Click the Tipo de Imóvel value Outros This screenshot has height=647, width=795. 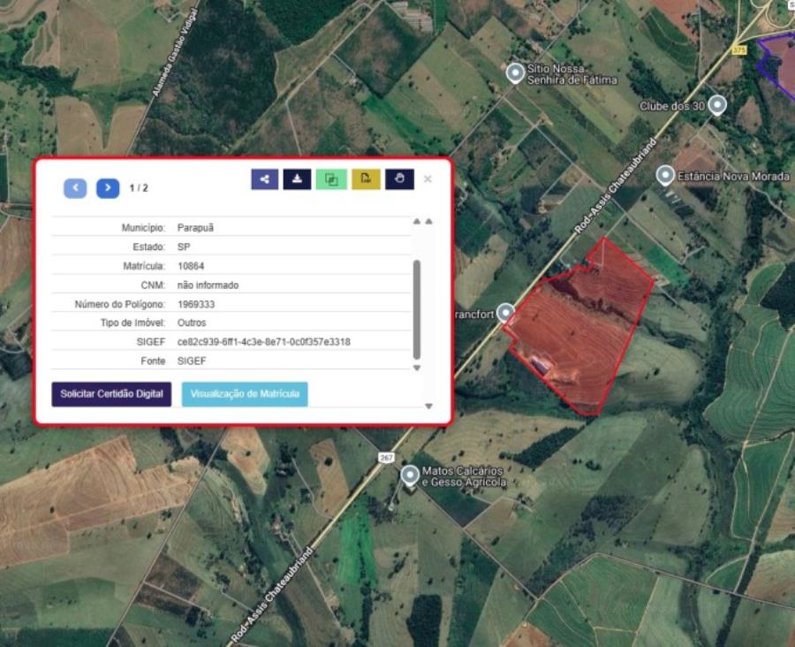(x=192, y=323)
